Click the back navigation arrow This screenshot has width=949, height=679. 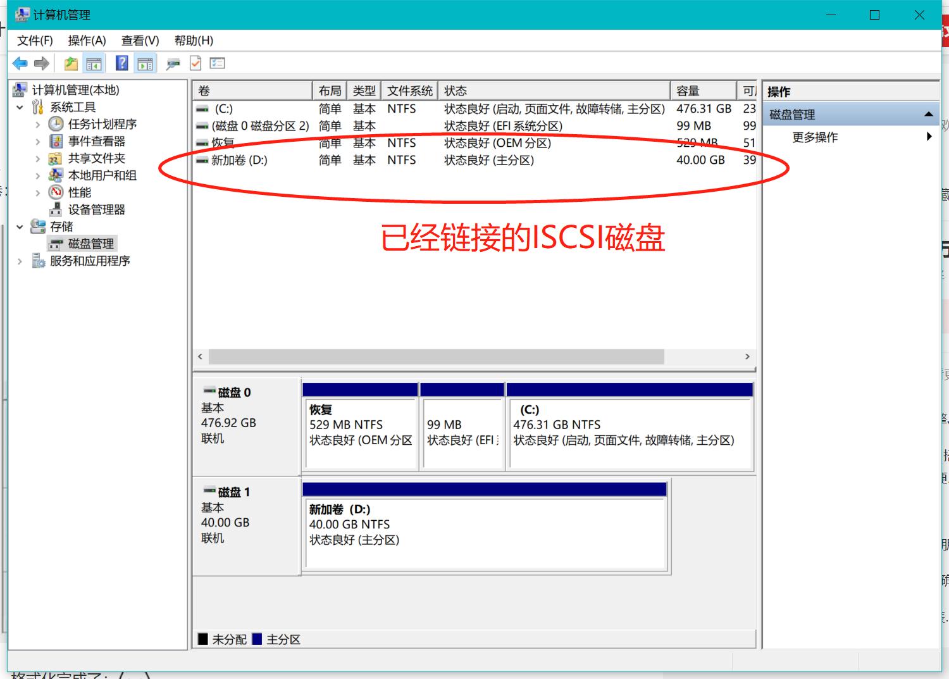tap(20, 63)
